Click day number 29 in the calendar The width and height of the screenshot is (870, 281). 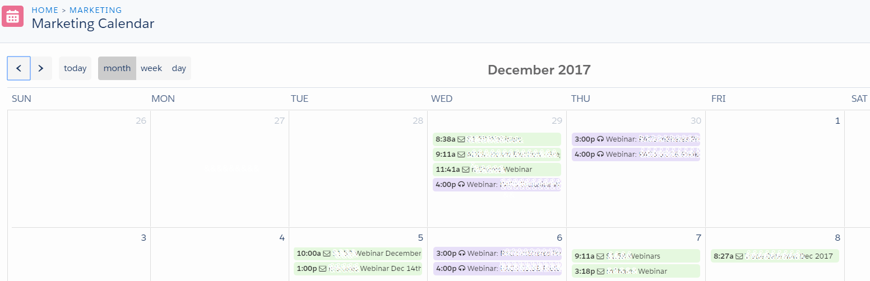(558, 121)
